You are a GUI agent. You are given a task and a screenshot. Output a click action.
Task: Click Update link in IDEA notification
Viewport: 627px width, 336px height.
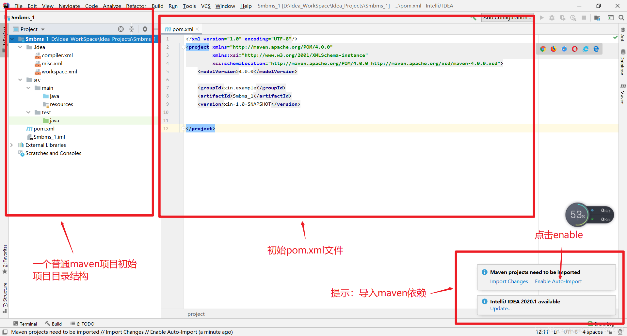point(501,308)
